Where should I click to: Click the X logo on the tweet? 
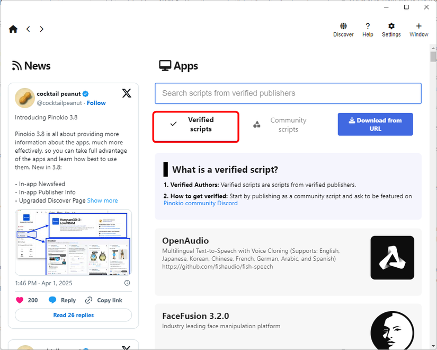click(x=126, y=93)
